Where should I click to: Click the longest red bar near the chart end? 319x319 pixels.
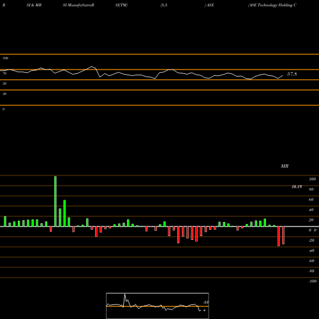(279, 236)
